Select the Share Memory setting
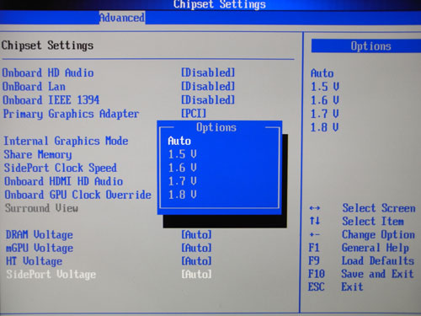This screenshot has height=316, width=421. pyautogui.click(x=38, y=155)
